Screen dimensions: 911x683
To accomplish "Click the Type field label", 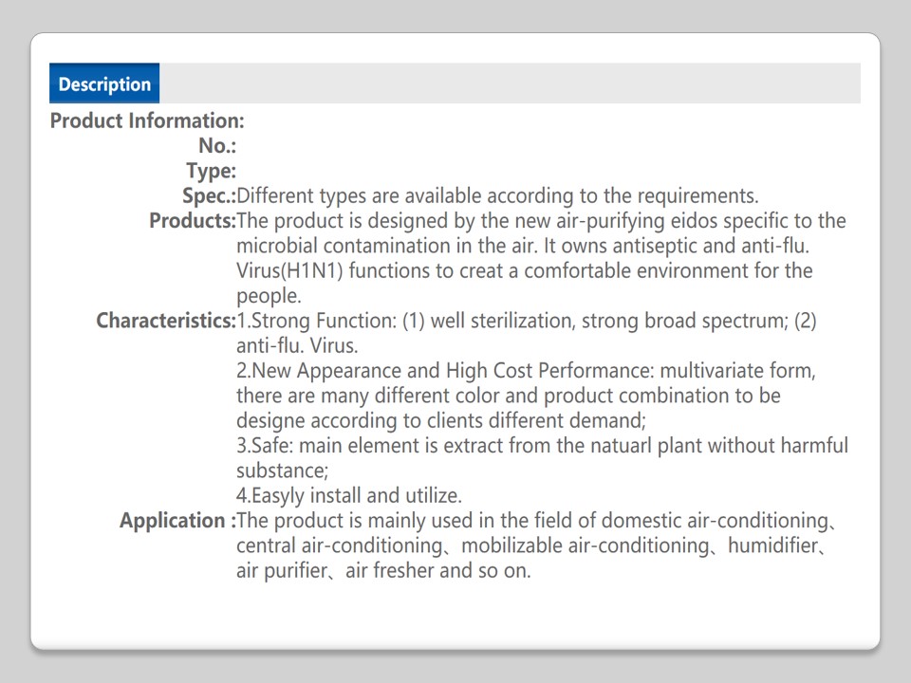I will [211, 172].
